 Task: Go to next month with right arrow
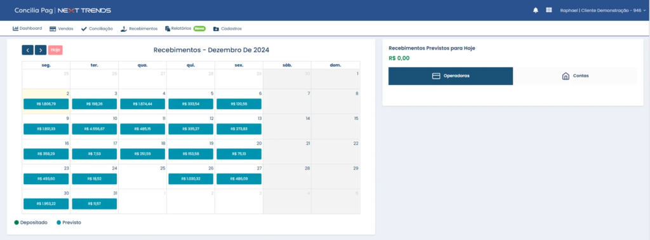pyautogui.click(x=41, y=50)
